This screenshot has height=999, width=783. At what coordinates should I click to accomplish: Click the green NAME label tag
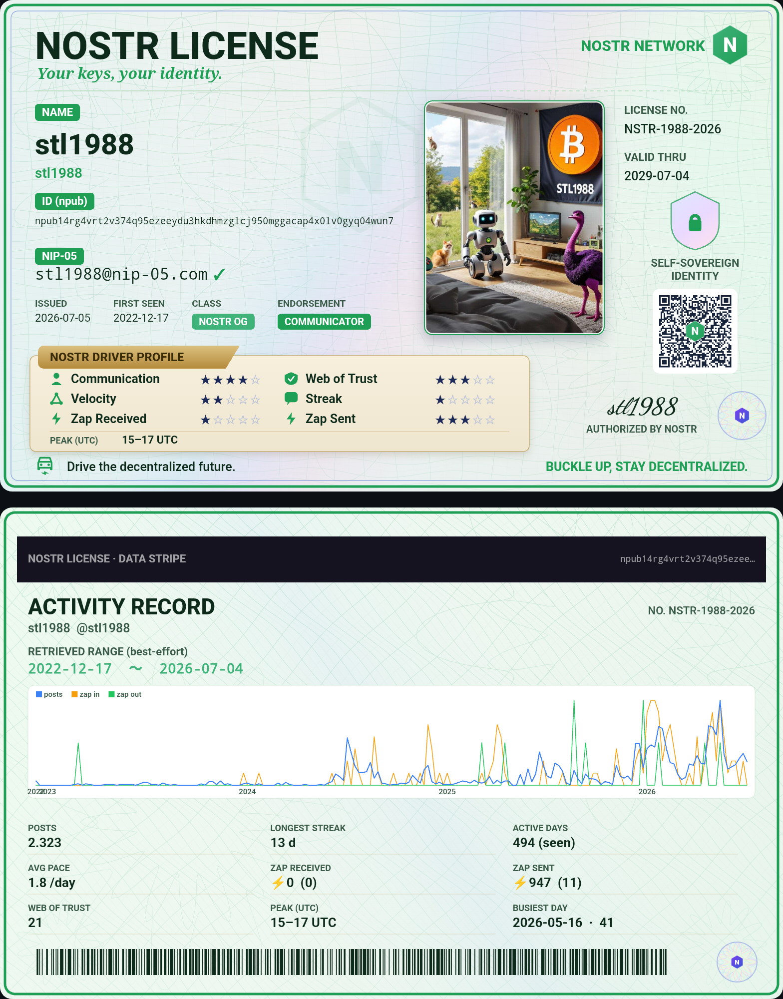[57, 112]
